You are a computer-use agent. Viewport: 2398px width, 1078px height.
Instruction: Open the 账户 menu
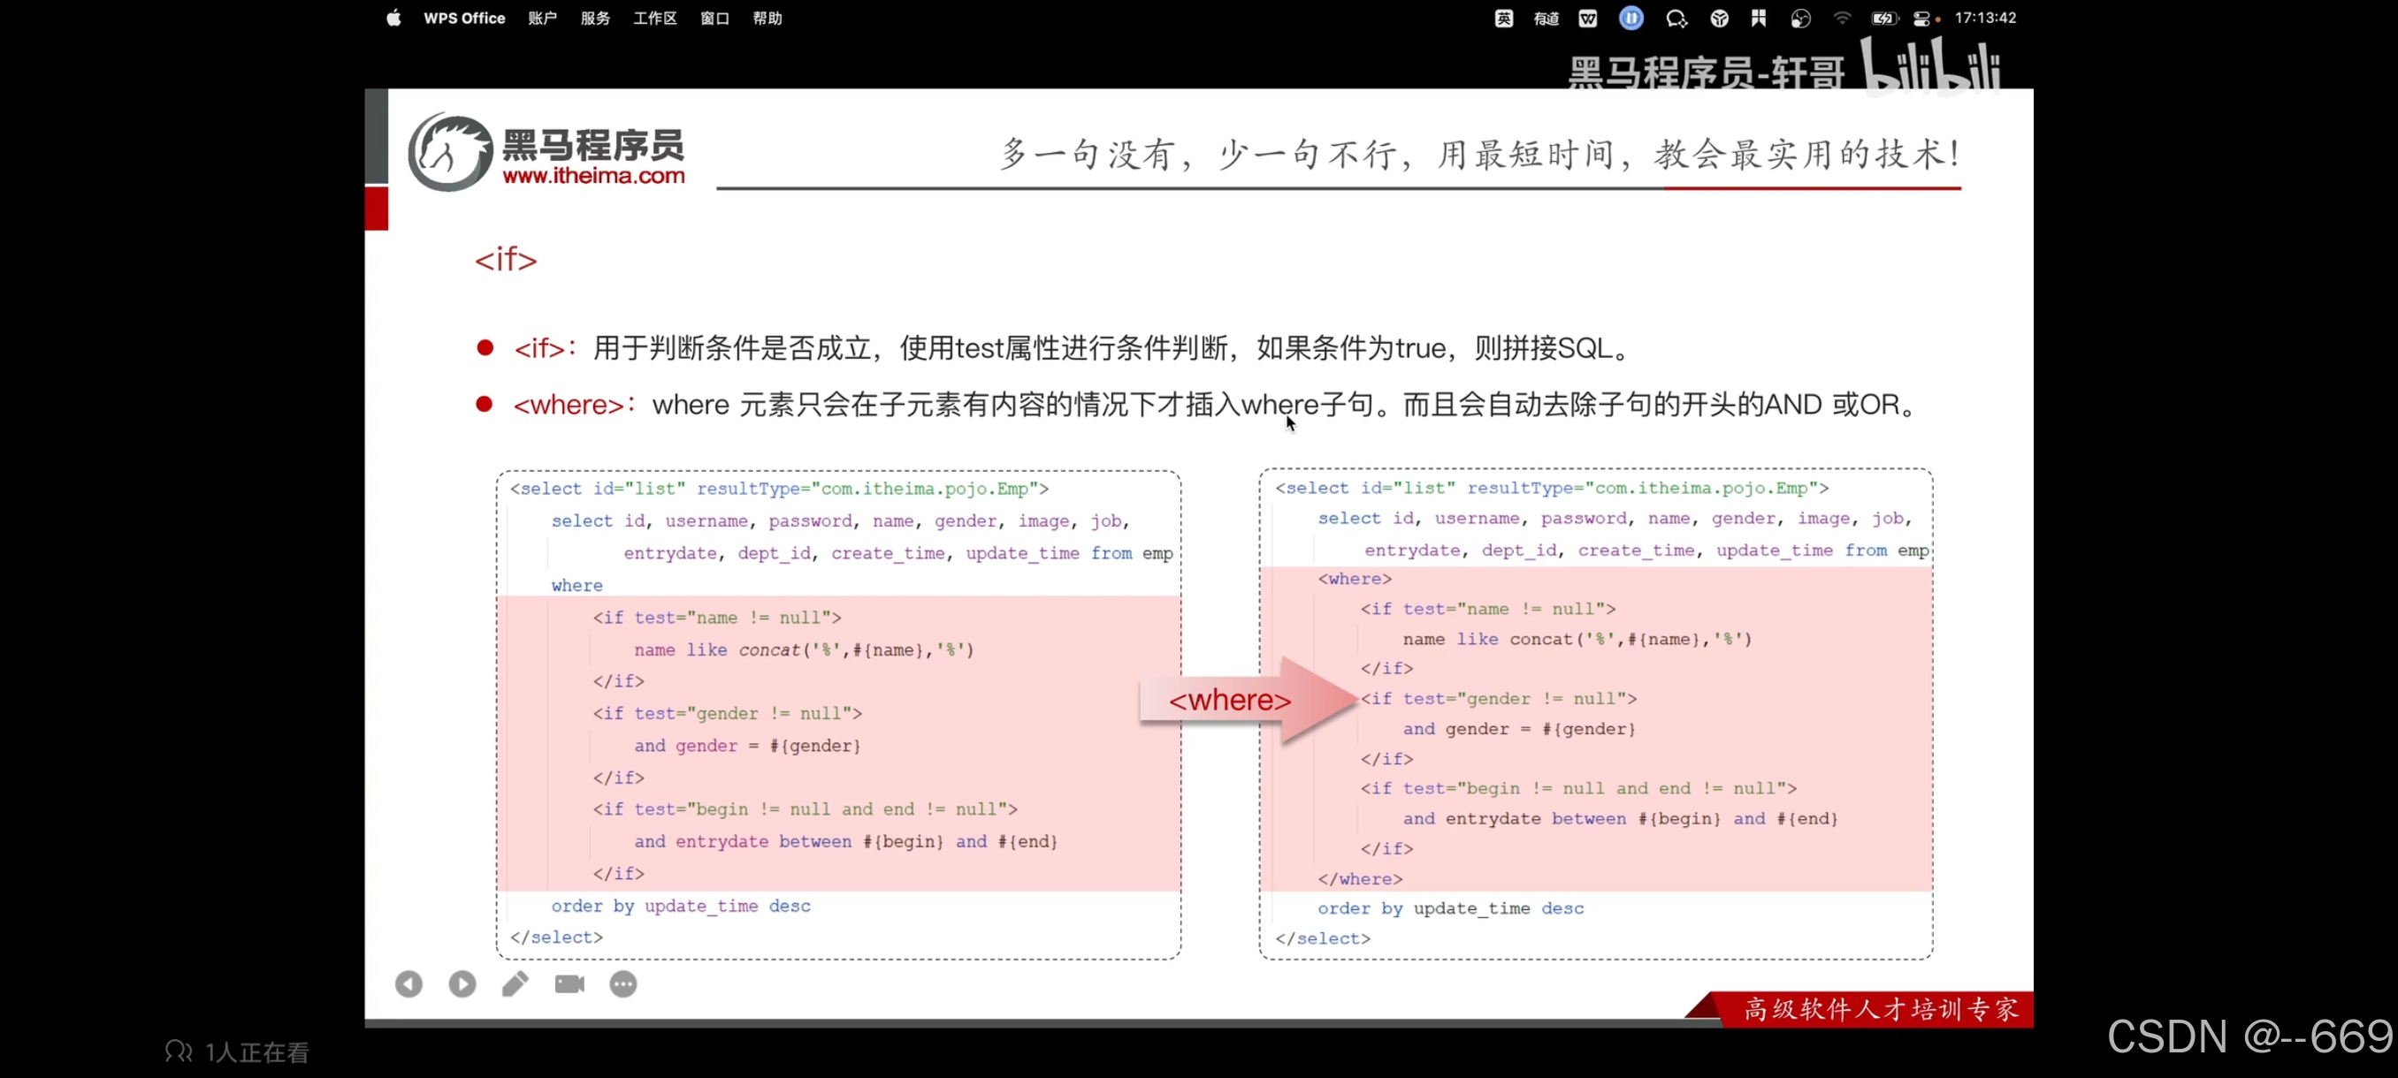pos(542,18)
